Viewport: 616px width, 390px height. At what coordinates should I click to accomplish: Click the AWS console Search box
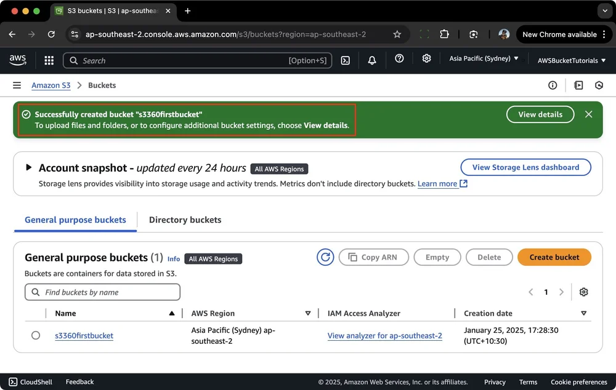click(x=197, y=60)
